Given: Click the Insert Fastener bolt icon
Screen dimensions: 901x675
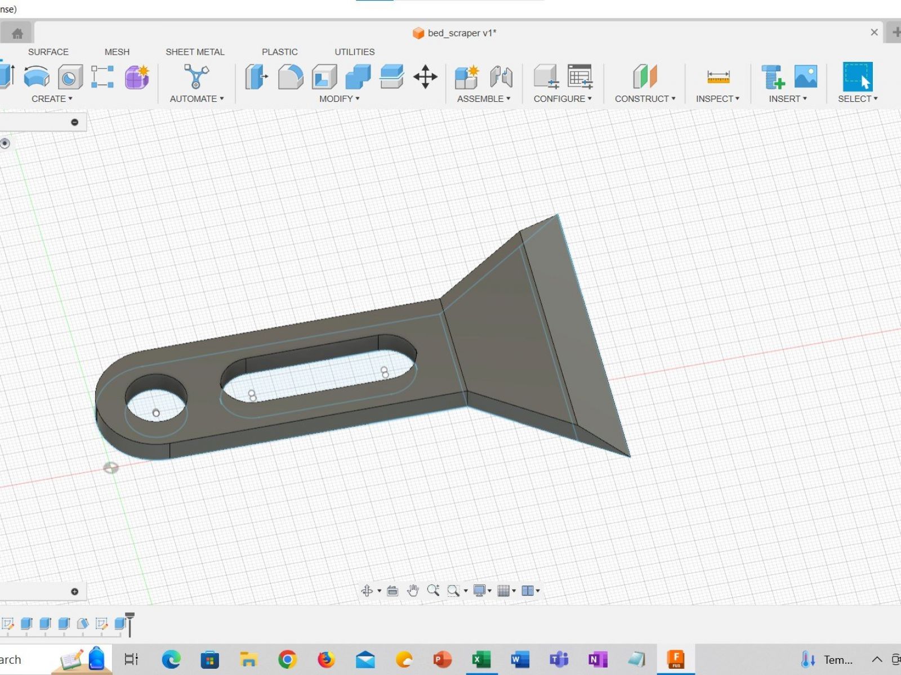Looking at the screenshot, I should point(773,77).
